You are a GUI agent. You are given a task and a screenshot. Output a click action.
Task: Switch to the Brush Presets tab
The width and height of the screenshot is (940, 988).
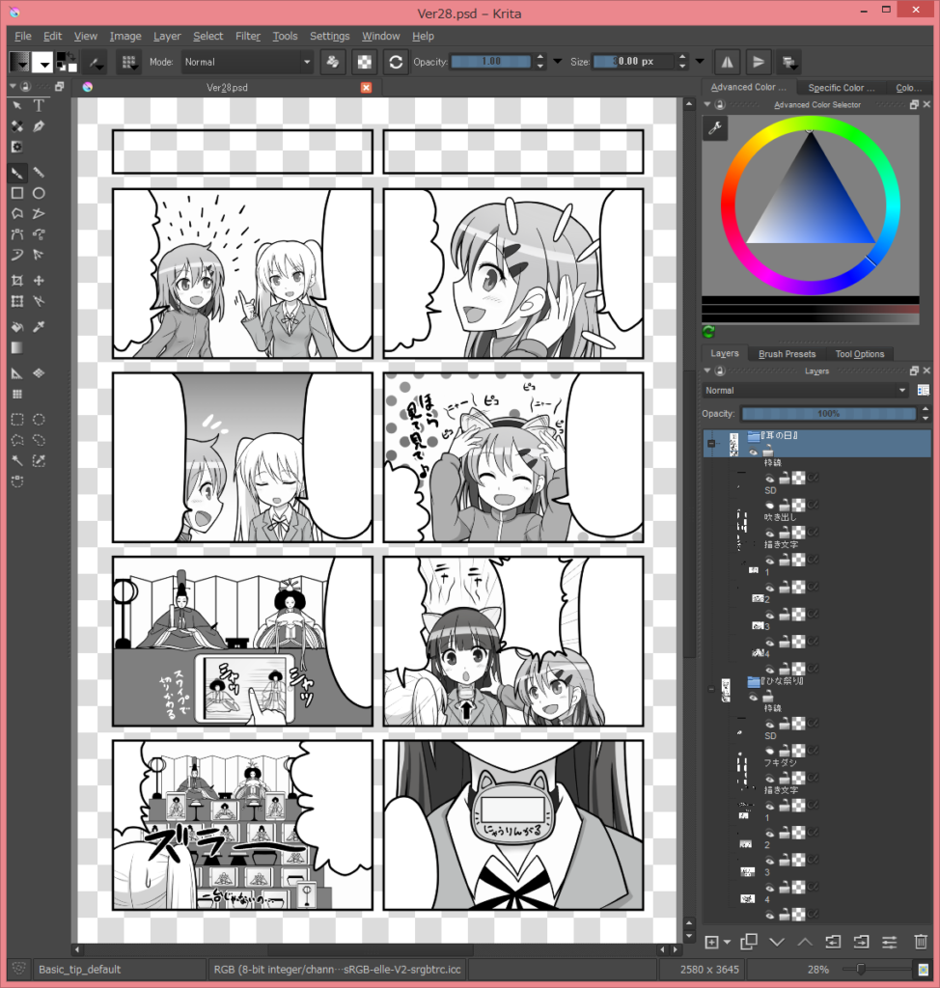pyautogui.click(x=787, y=353)
